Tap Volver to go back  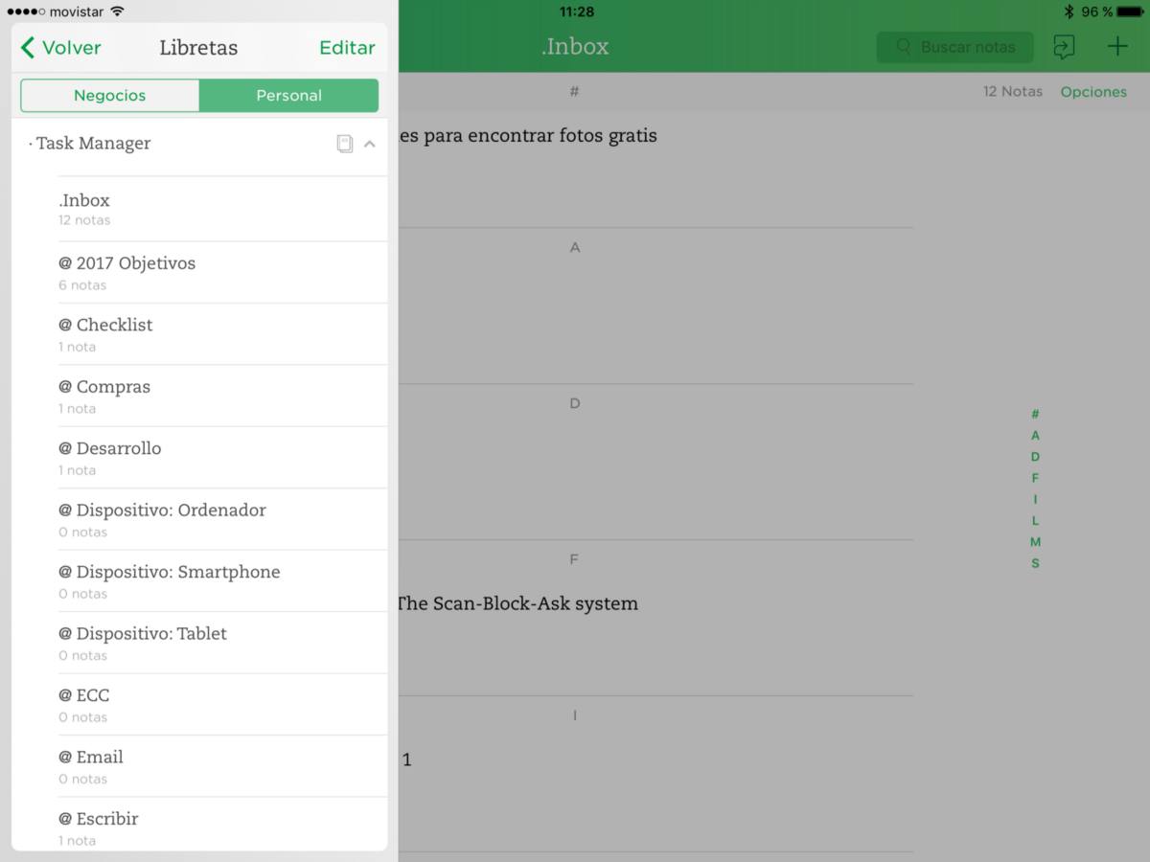point(69,47)
